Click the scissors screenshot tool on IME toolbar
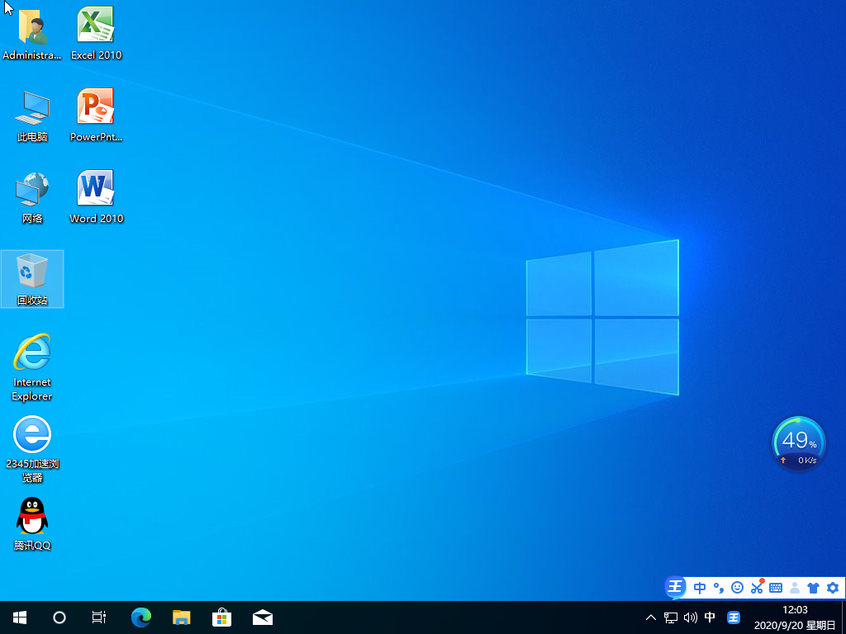Image resolution: width=846 pixels, height=634 pixels. 757,588
